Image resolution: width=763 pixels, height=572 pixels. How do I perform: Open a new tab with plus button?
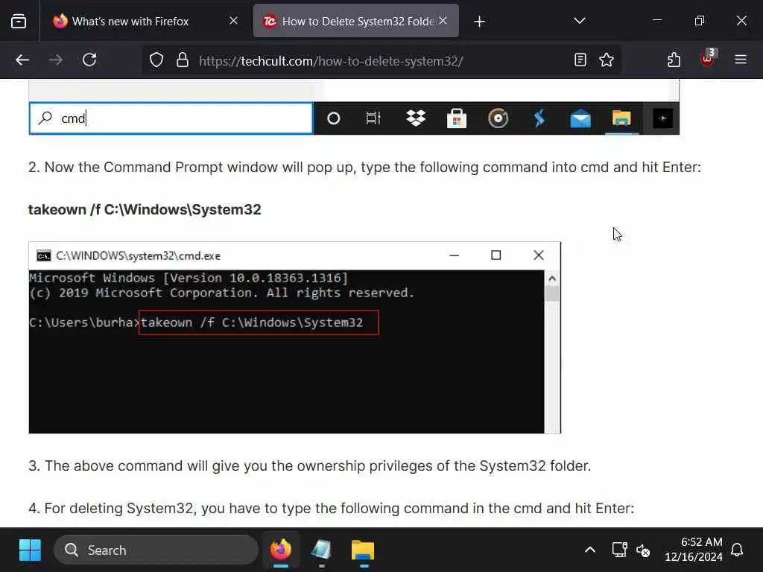(x=479, y=22)
